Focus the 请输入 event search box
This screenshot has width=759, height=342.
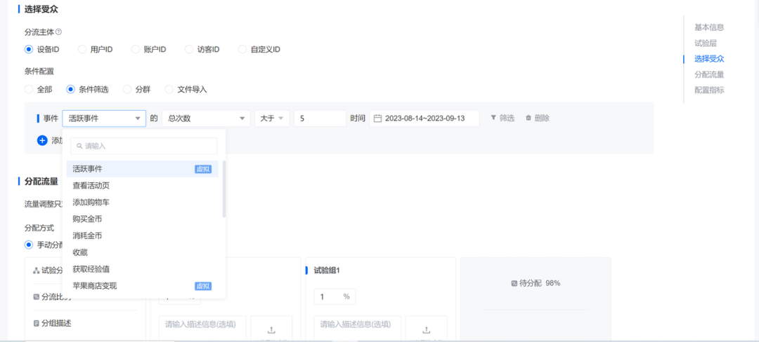(144, 146)
